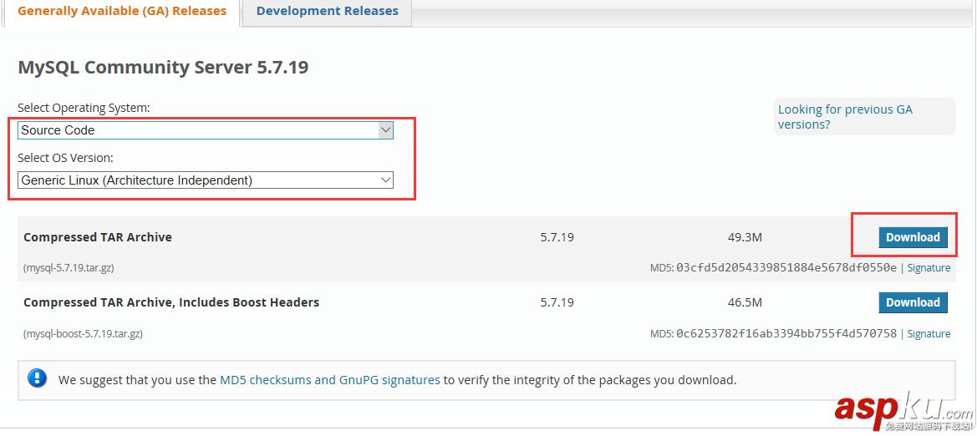Image resolution: width=977 pixels, height=436 pixels.
Task: Click the MD5 hash starting with 0c62537
Action: click(786, 333)
